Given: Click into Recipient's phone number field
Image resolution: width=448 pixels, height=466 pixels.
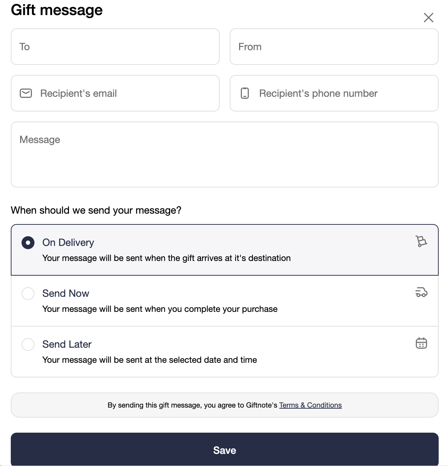Looking at the screenshot, I should pos(334,93).
